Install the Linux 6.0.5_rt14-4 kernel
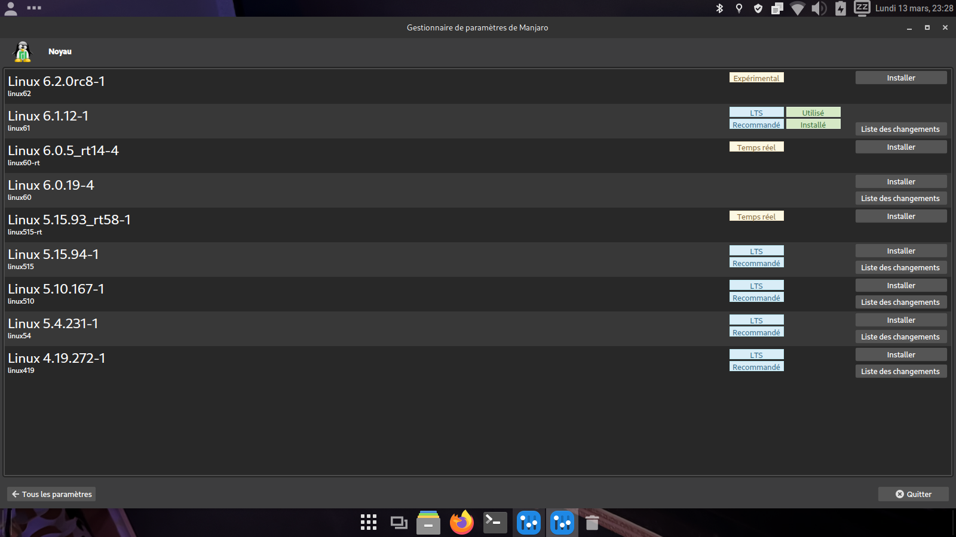 (901, 147)
